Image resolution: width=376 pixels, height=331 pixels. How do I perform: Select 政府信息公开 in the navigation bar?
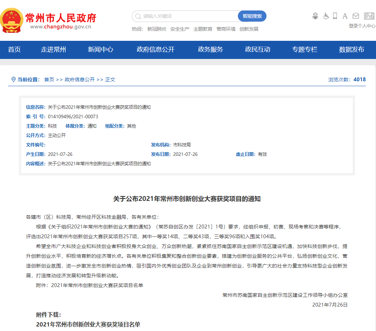(x=155, y=50)
